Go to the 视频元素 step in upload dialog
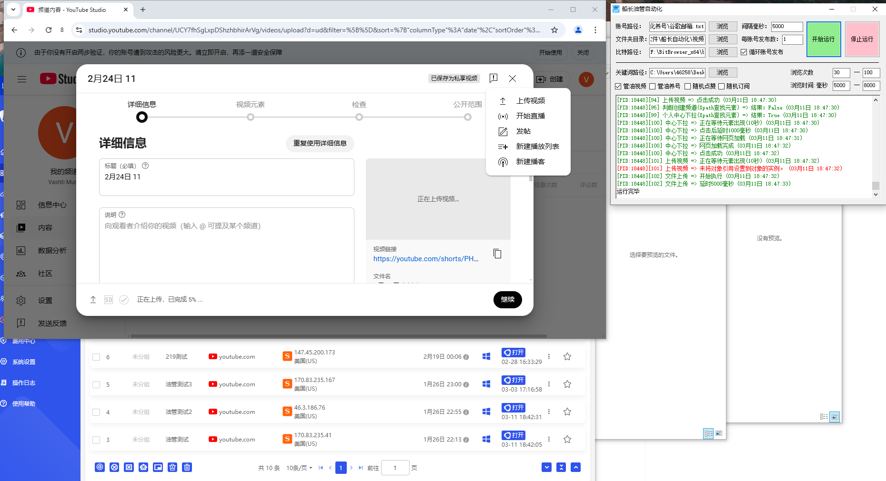 [251, 110]
